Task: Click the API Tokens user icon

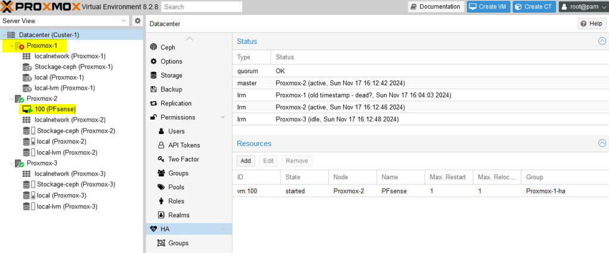Action: pos(161,145)
